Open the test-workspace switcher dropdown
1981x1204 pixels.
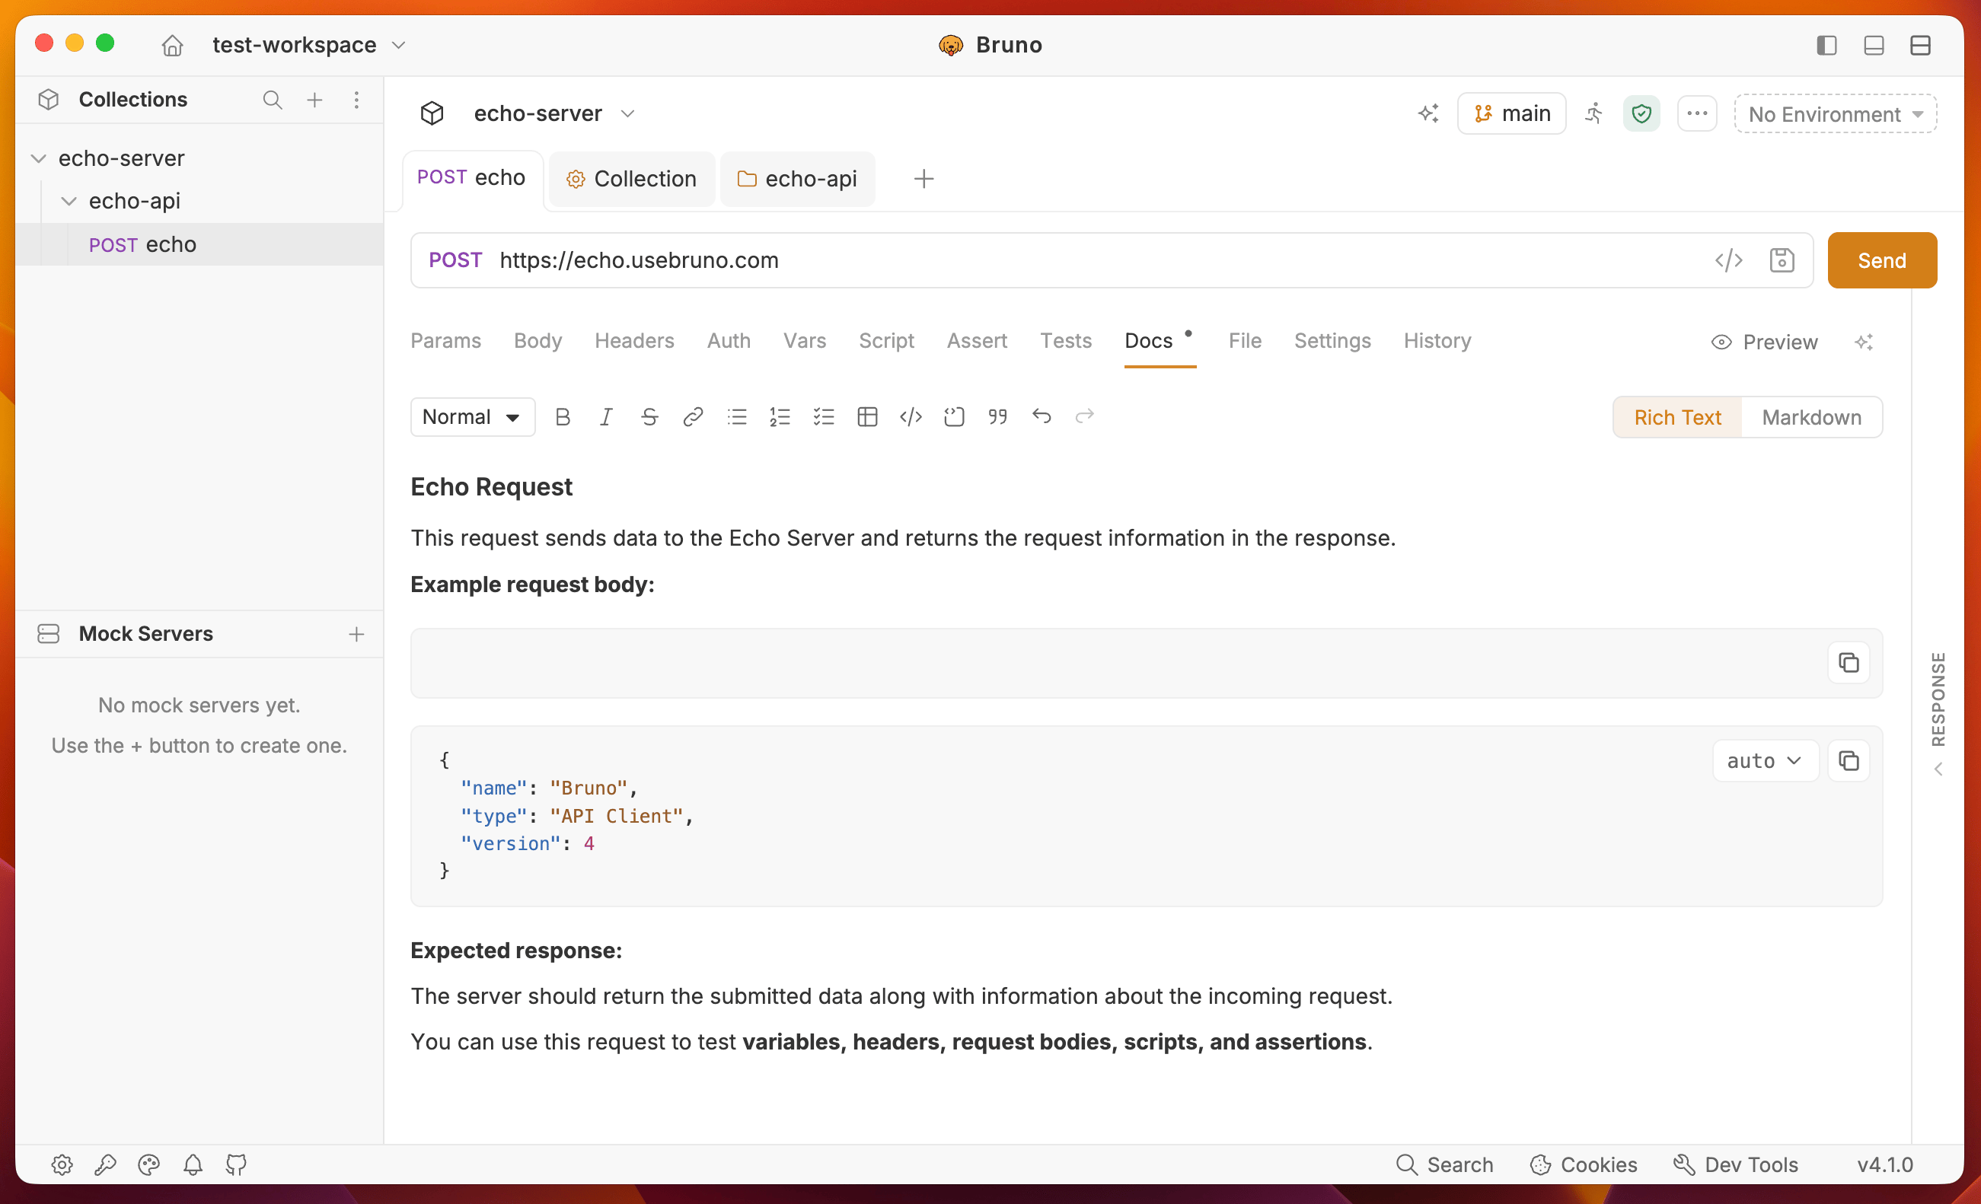tap(309, 45)
